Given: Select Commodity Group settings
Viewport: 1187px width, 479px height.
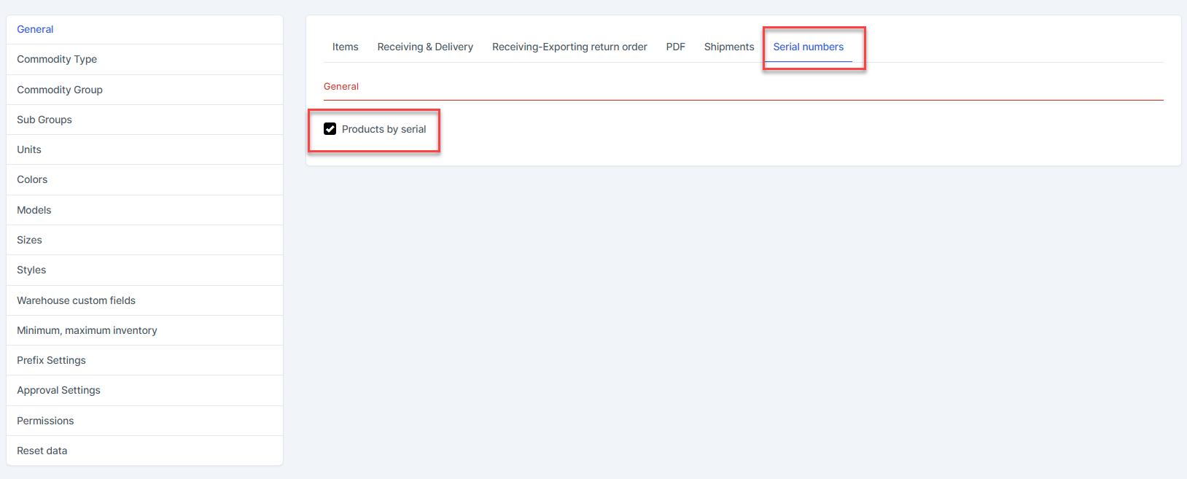Looking at the screenshot, I should (x=60, y=90).
